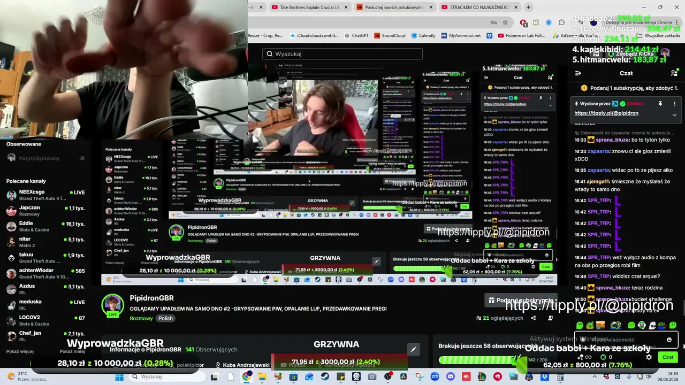Screen dimensions: 685x385
Task: Open Google Chrome on the taskbar
Action: pyautogui.click(x=246, y=376)
